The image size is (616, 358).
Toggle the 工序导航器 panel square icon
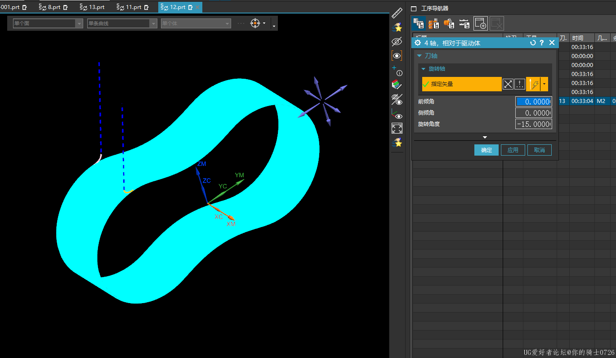tap(414, 9)
